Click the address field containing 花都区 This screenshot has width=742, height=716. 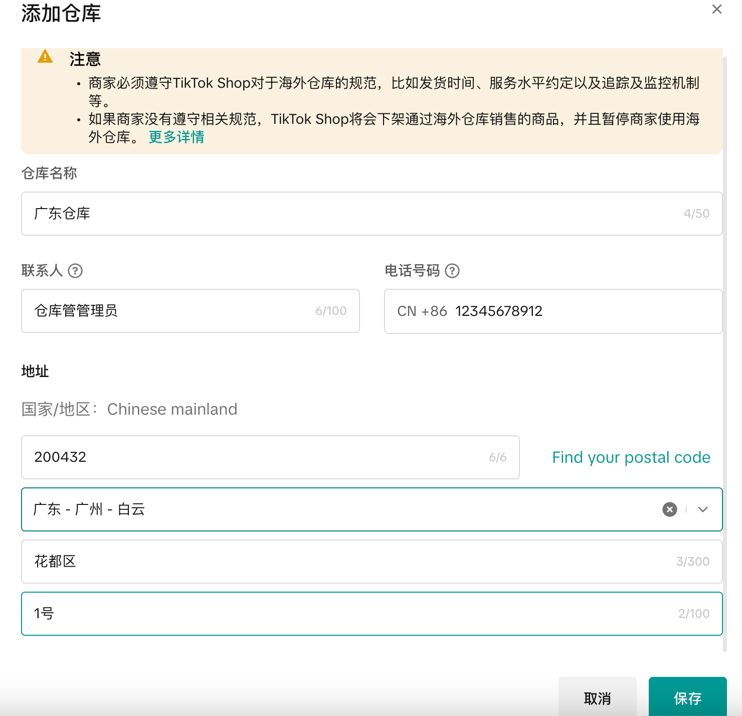tap(372, 562)
